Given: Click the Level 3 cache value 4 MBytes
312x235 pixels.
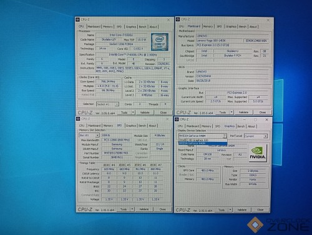Looking at the screenshot, I should click(x=147, y=95).
